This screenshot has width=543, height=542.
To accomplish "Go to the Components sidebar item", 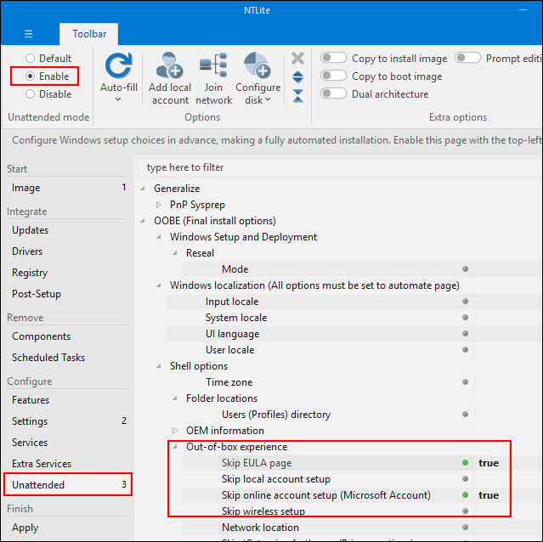I will [x=41, y=336].
